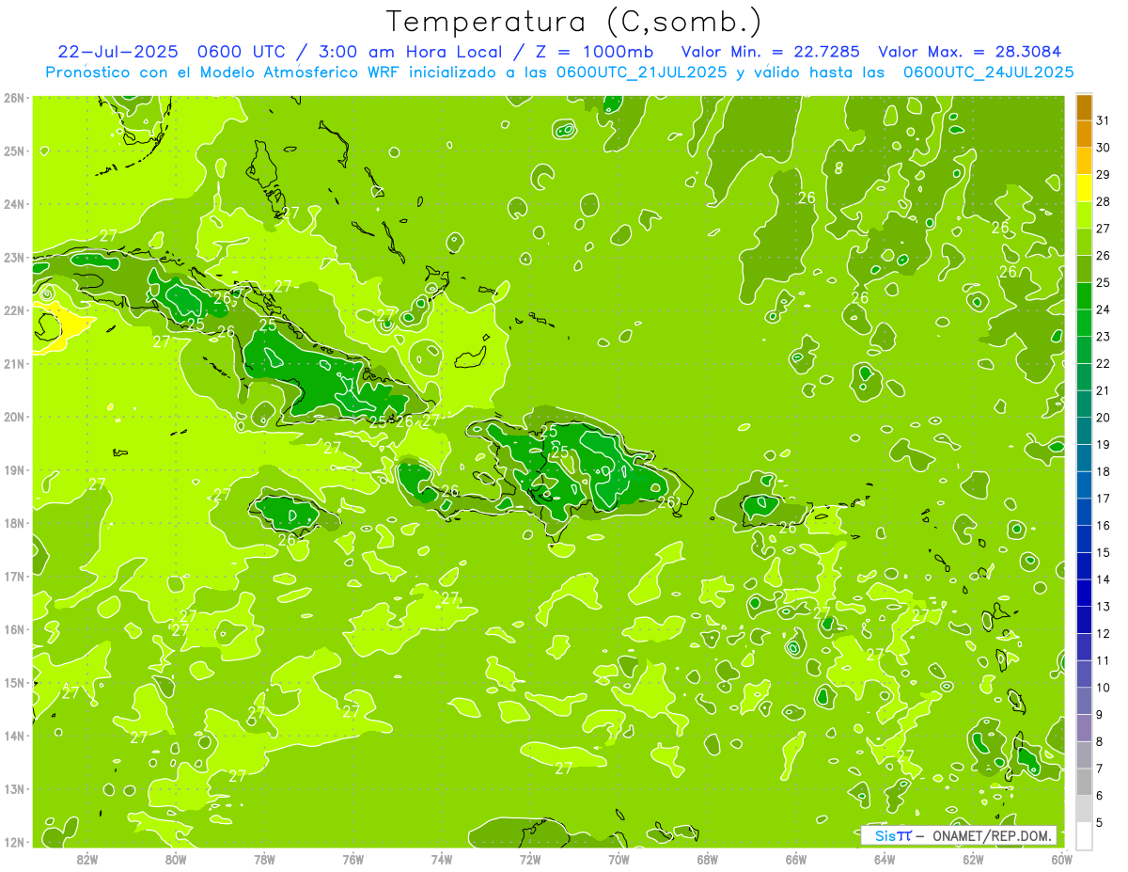Click the 80W longitude label

(176, 859)
